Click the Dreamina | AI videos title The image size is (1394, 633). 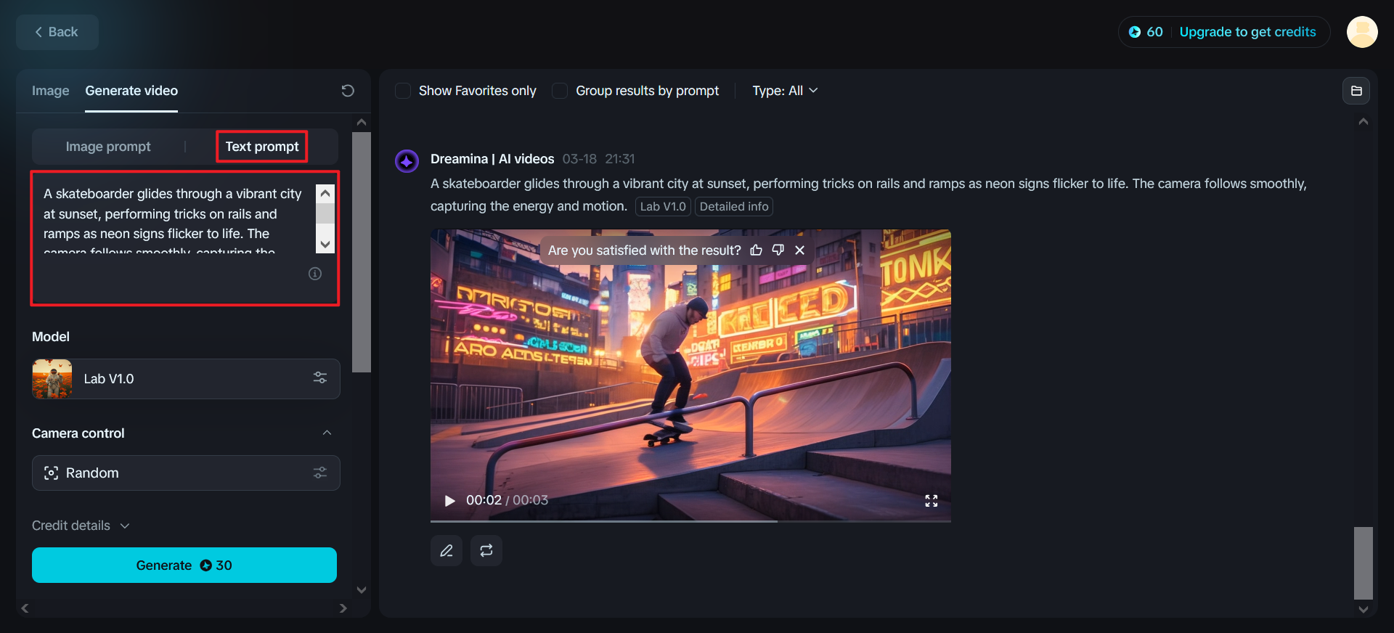pos(492,159)
